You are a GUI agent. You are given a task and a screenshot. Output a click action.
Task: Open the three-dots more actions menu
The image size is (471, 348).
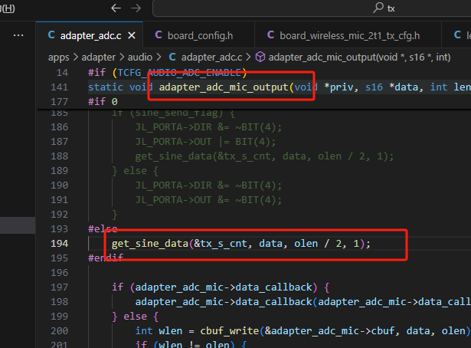(x=18, y=35)
